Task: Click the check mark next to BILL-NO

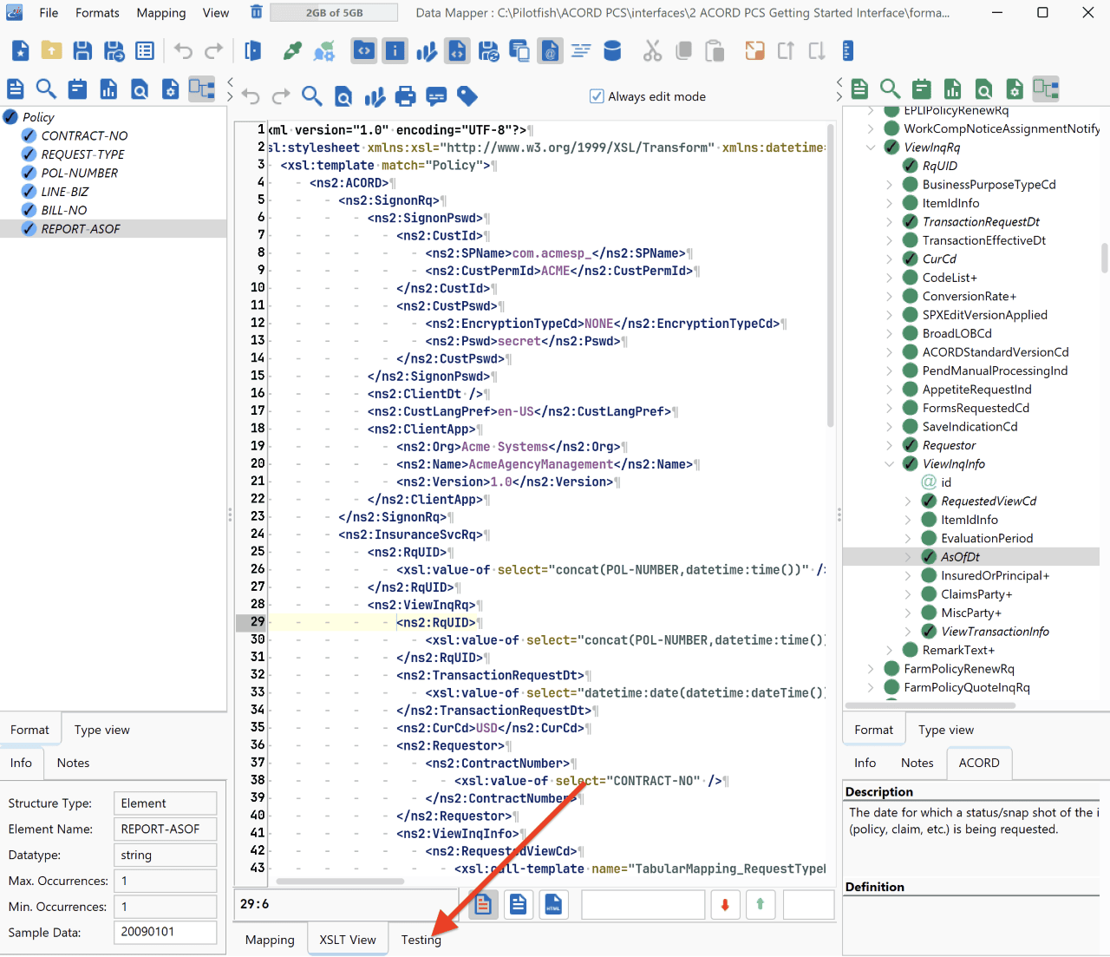Action: point(29,210)
